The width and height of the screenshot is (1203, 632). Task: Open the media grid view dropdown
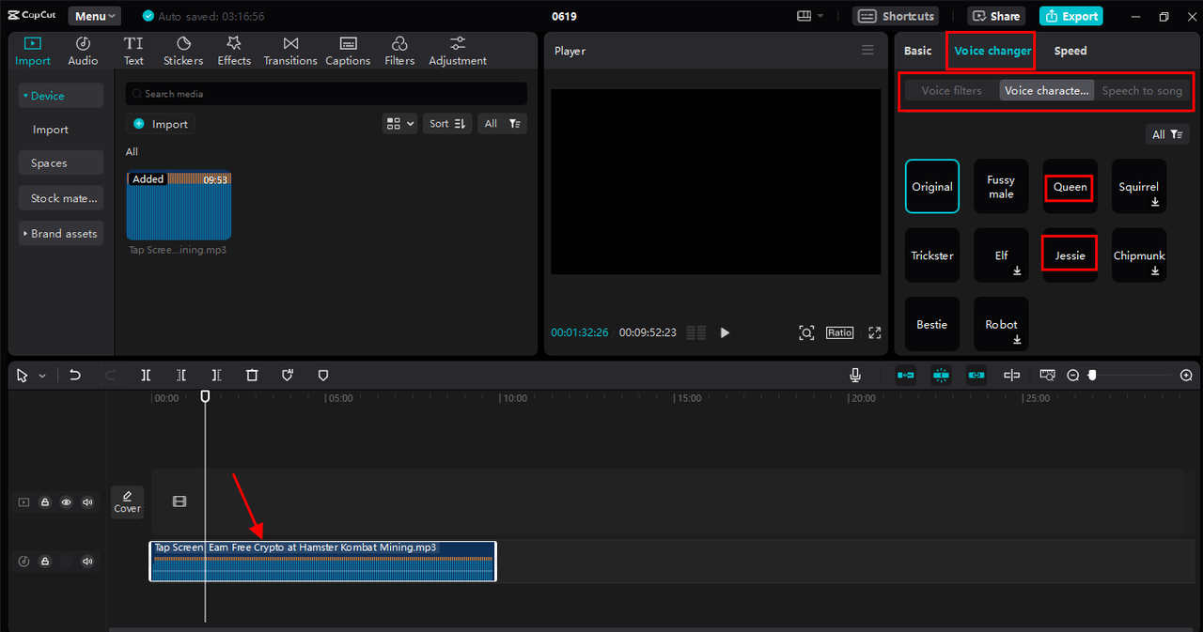click(399, 123)
